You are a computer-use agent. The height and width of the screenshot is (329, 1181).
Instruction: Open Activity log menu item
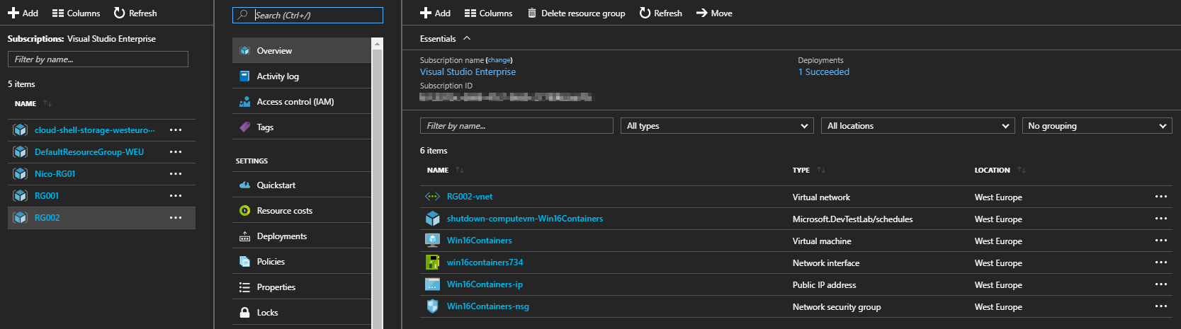[x=302, y=76]
